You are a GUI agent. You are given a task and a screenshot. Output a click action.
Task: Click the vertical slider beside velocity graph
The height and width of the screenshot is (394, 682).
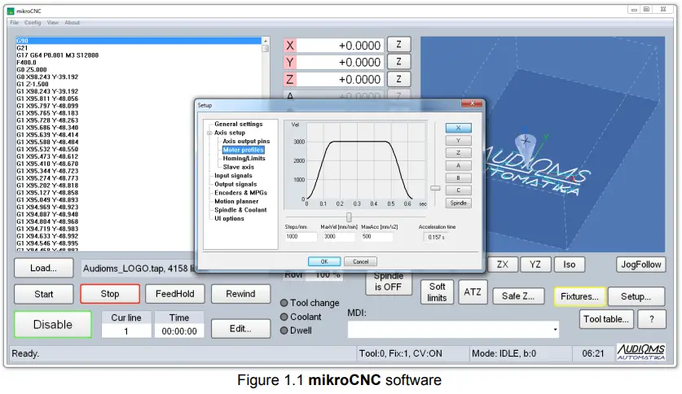435,188
